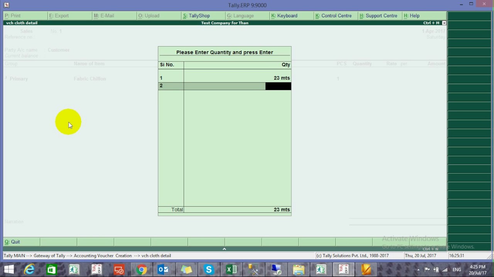Switch the ENG input language indicator

[x=457, y=270]
